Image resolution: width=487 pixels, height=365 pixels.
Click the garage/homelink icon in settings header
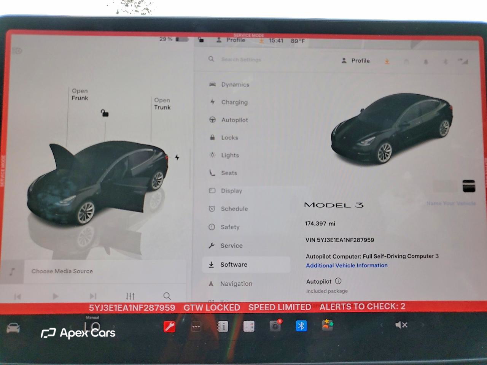coord(406,61)
